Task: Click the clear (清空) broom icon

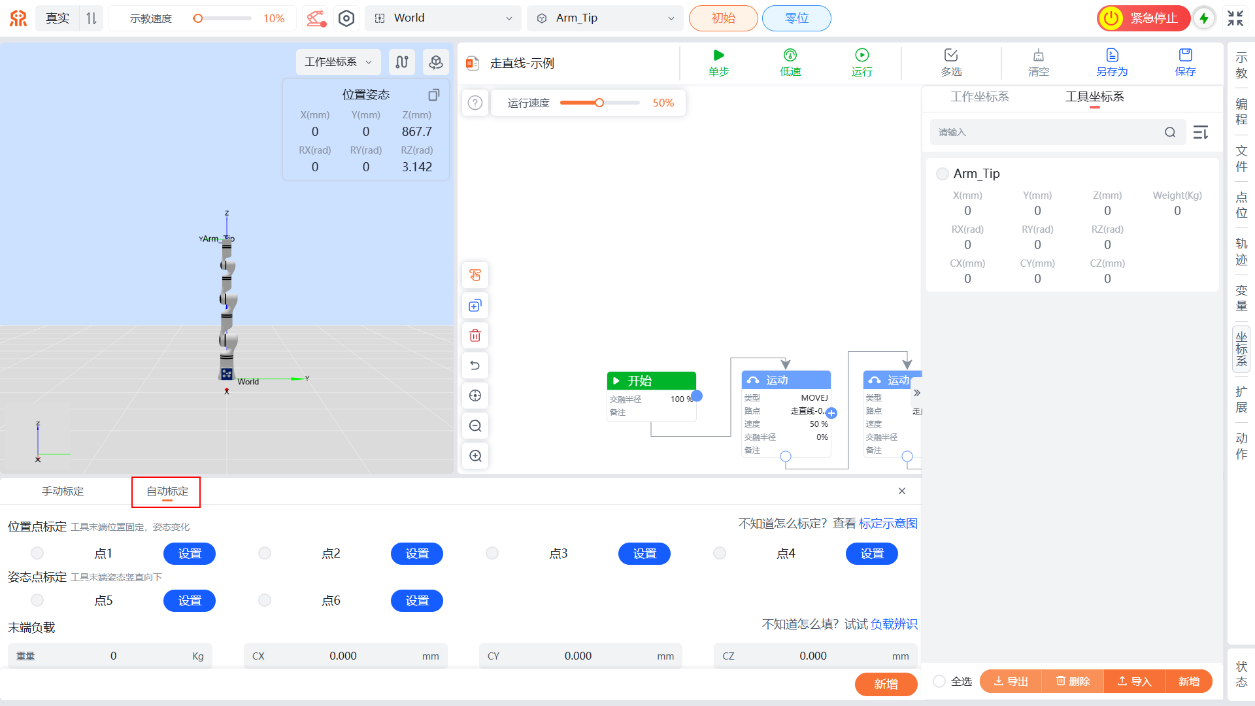Action: [1038, 56]
